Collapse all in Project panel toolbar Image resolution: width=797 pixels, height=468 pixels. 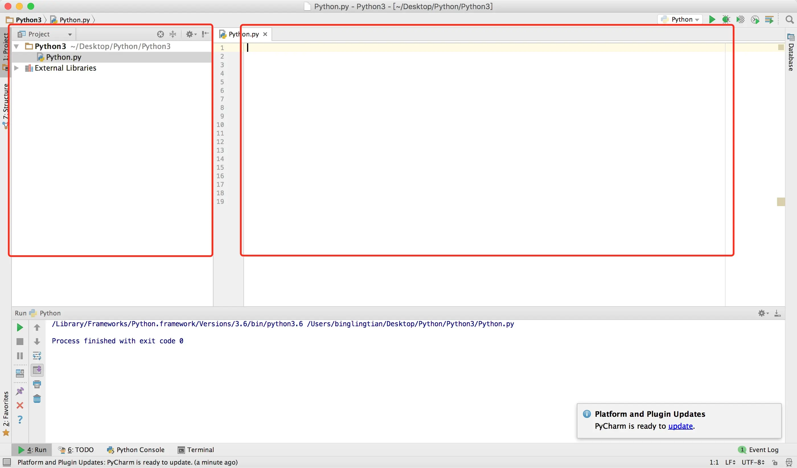coord(173,34)
